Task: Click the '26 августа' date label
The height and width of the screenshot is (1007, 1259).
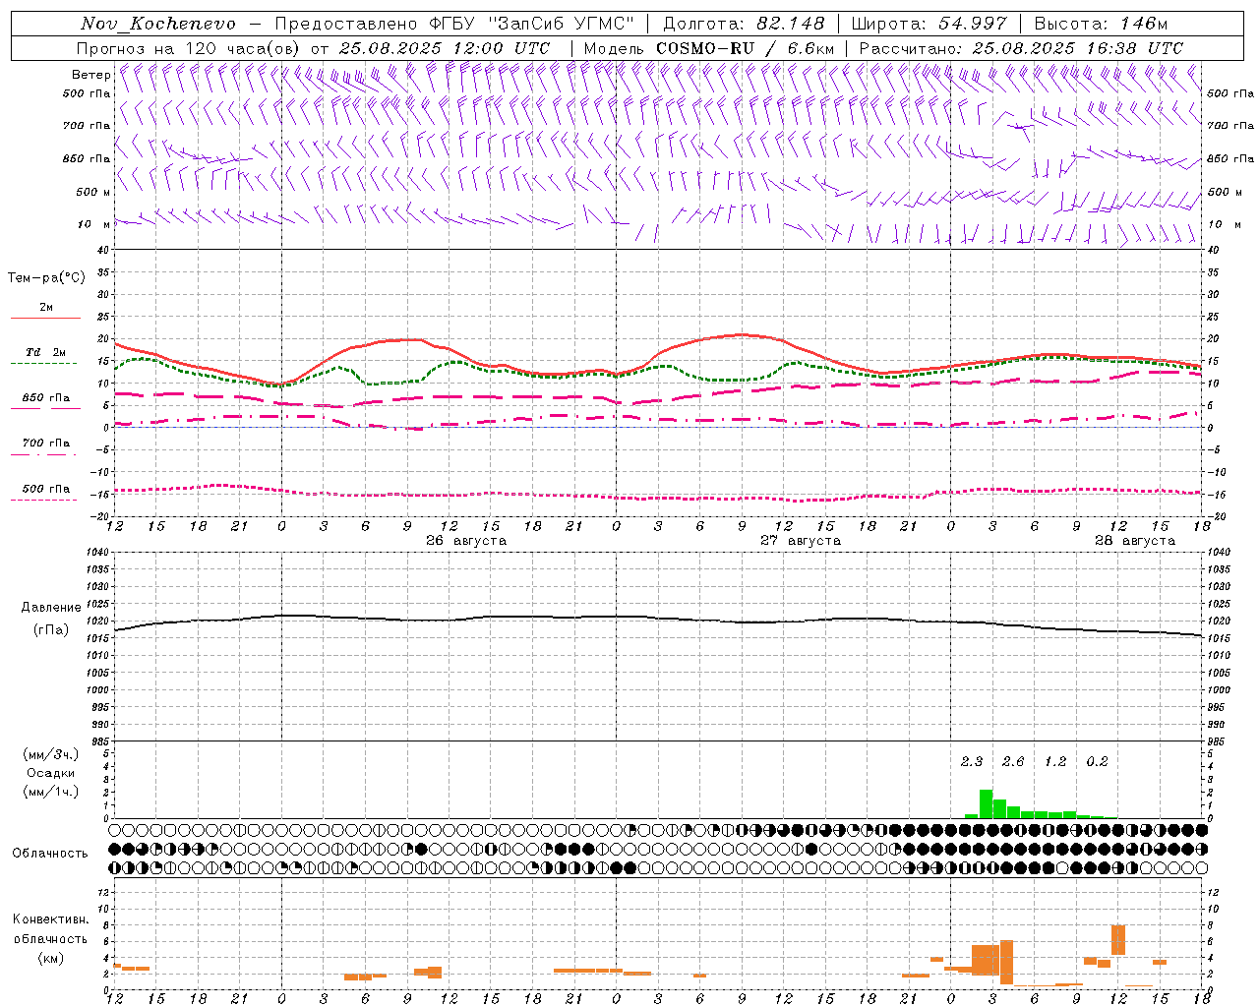Action: [466, 541]
